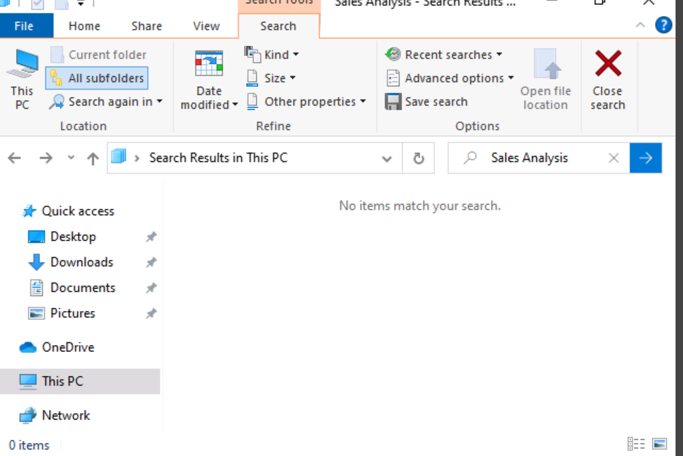Open the Recent searches dropdown

[x=444, y=55]
